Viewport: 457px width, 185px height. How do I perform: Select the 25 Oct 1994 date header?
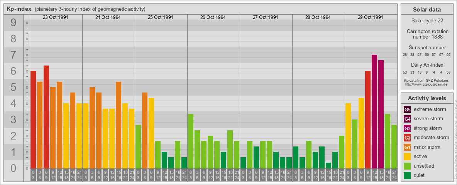160,17
